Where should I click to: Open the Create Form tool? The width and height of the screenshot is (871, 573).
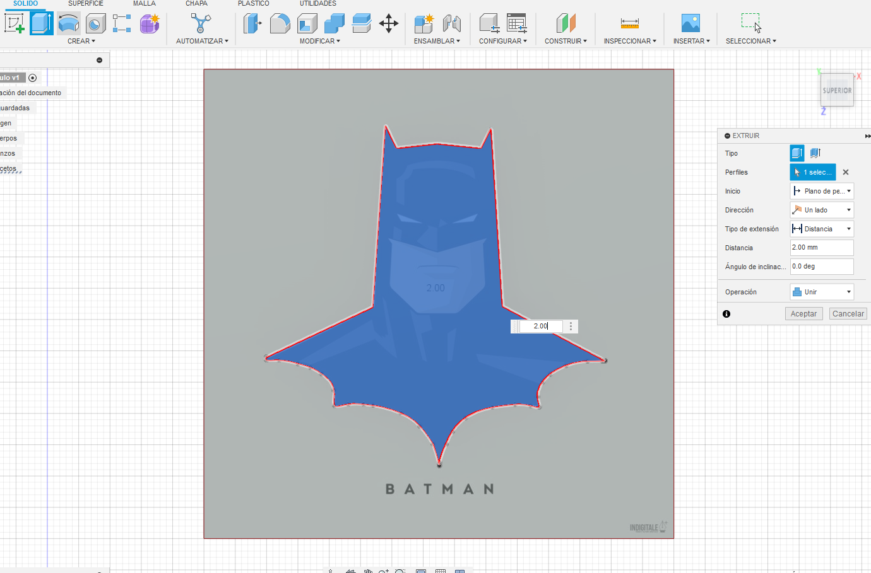point(150,23)
